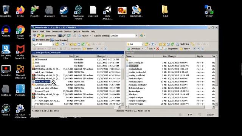
Task: Select the VITA2PC.zip file
Action: click(x=41, y=97)
